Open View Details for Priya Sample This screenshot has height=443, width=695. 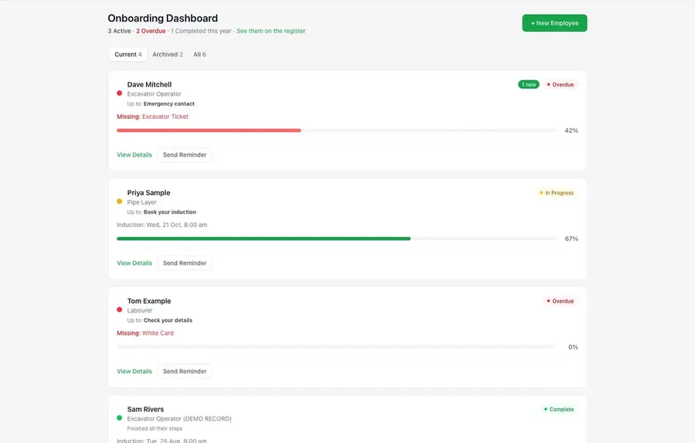(134, 263)
